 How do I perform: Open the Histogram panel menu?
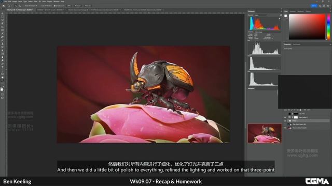click(x=281, y=11)
